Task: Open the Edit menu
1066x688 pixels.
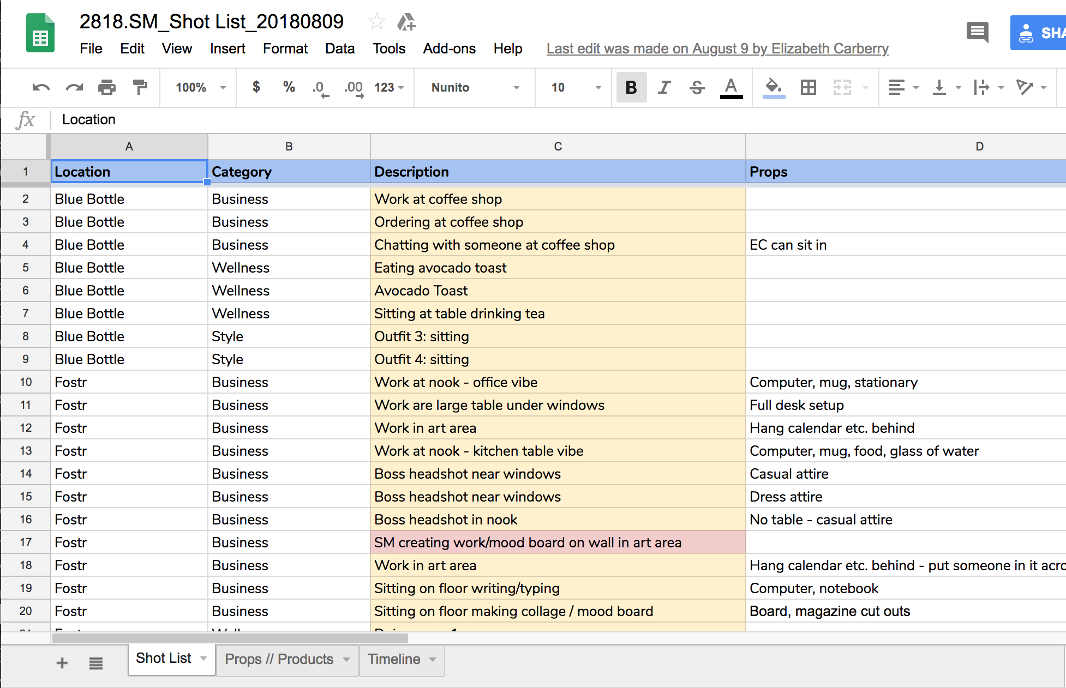Action: pyautogui.click(x=132, y=49)
